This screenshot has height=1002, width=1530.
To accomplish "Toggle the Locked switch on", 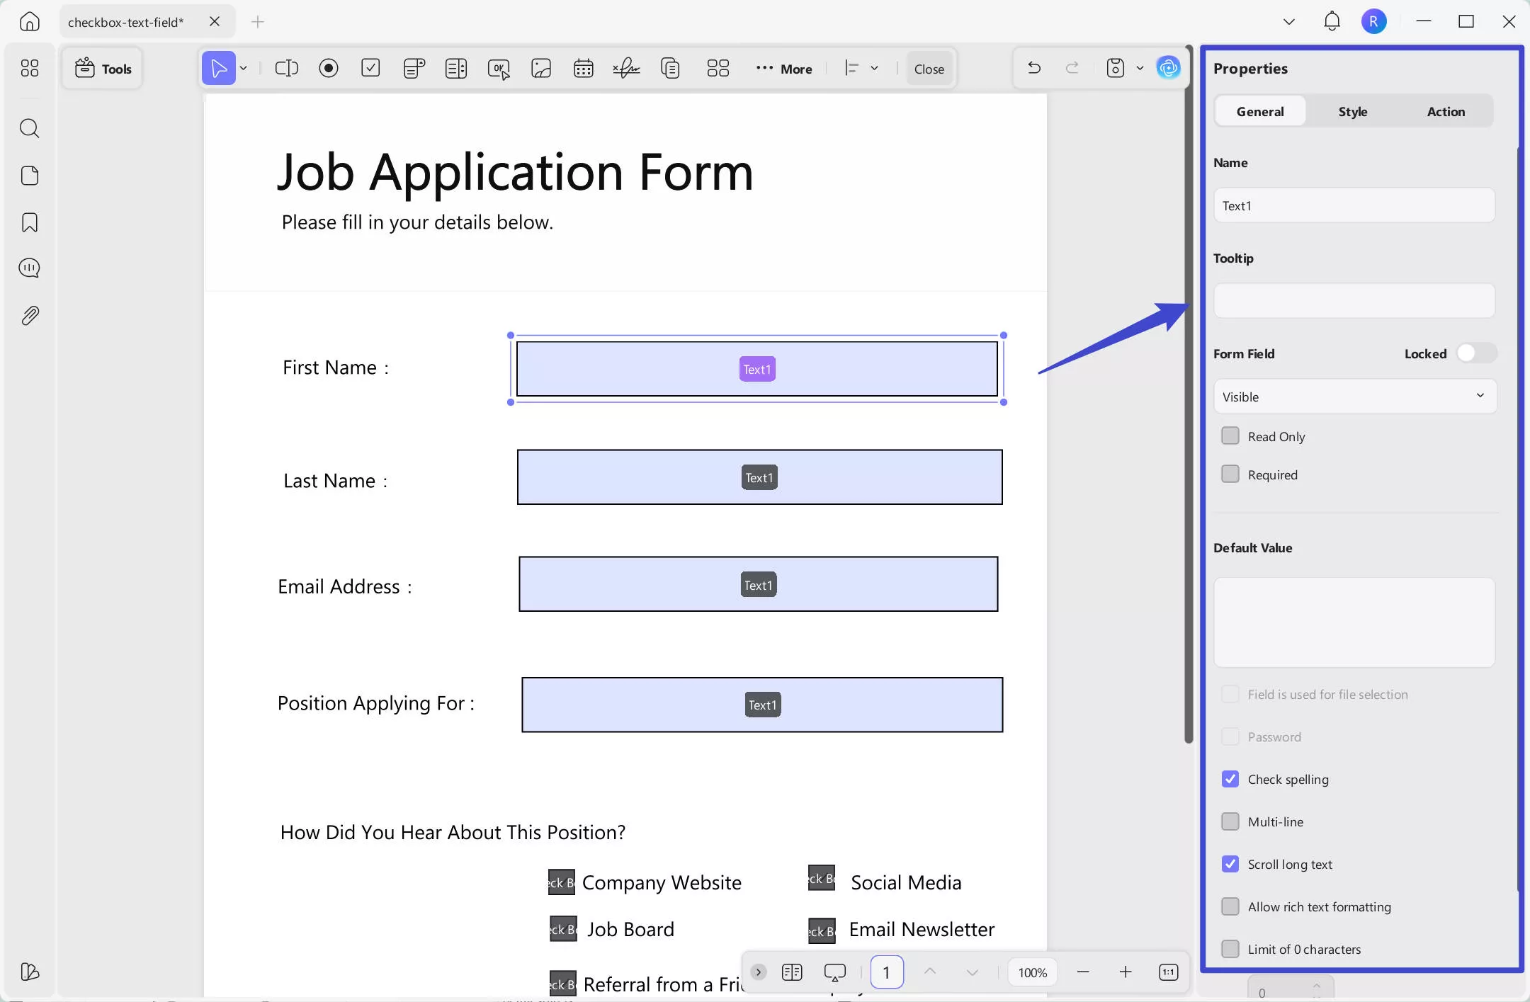I will [1475, 353].
